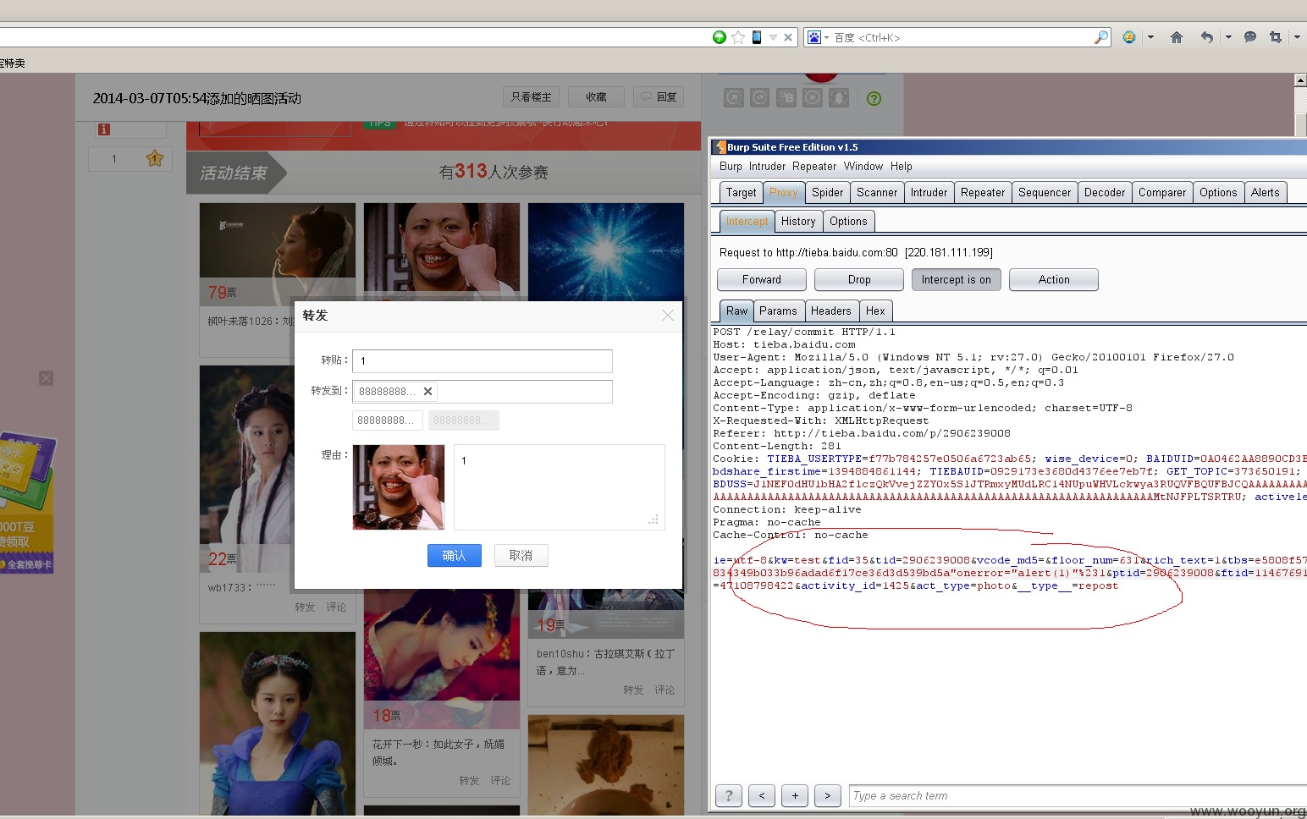The width and height of the screenshot is (1307, 819).
Task: Switch to the Sequencer tab
Action: pyautogui.click(x=1045, y=193)
